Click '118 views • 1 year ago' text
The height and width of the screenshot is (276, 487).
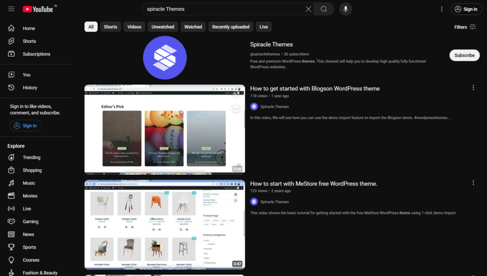point(270,96)
